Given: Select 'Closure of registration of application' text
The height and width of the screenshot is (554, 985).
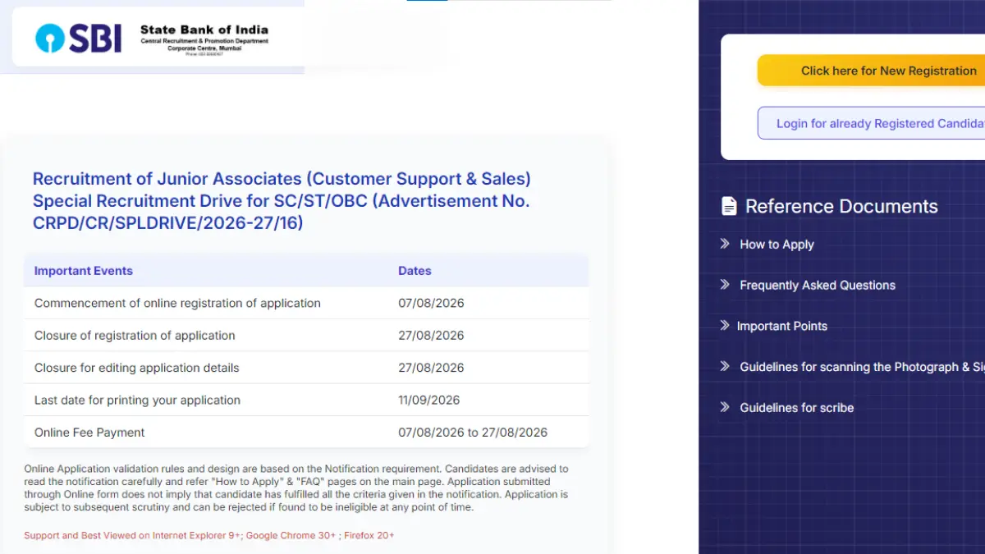Looking at the screenshot, I should 135,336.
